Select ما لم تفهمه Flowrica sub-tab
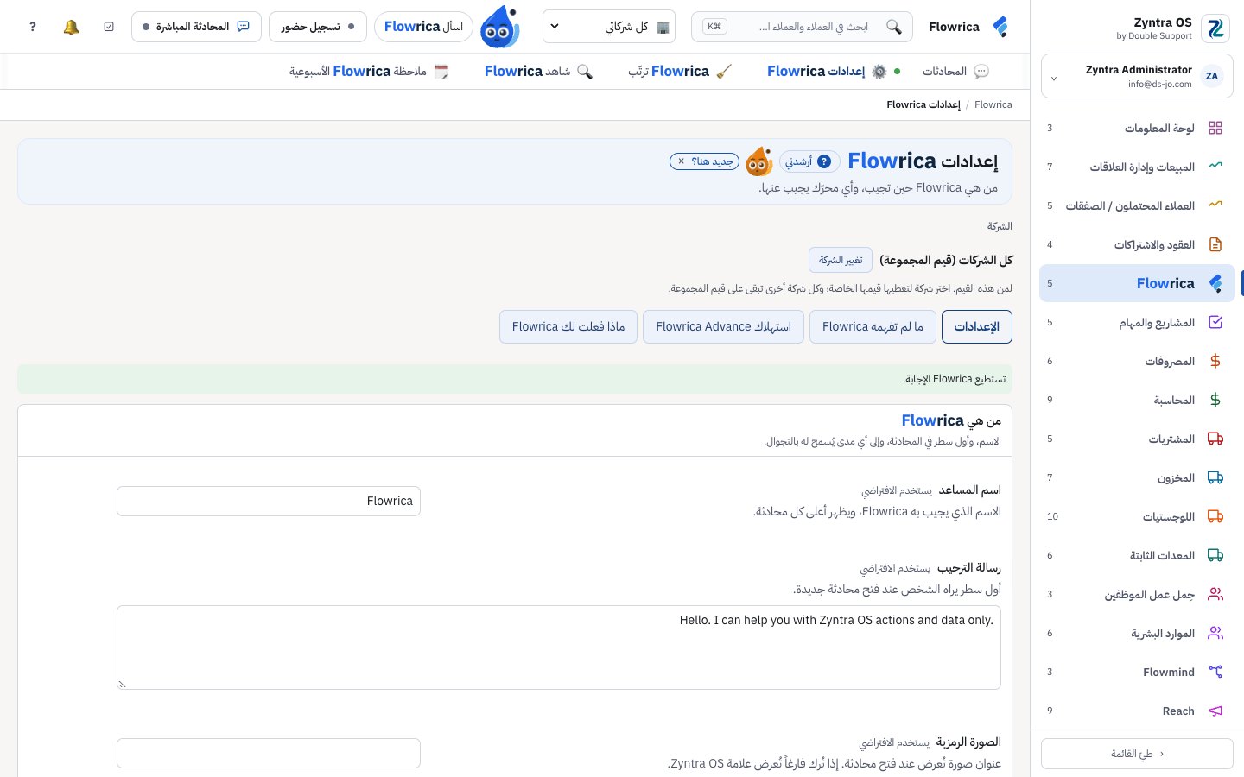The width and height of the screenshot is (1244, 777). point(873,326)
